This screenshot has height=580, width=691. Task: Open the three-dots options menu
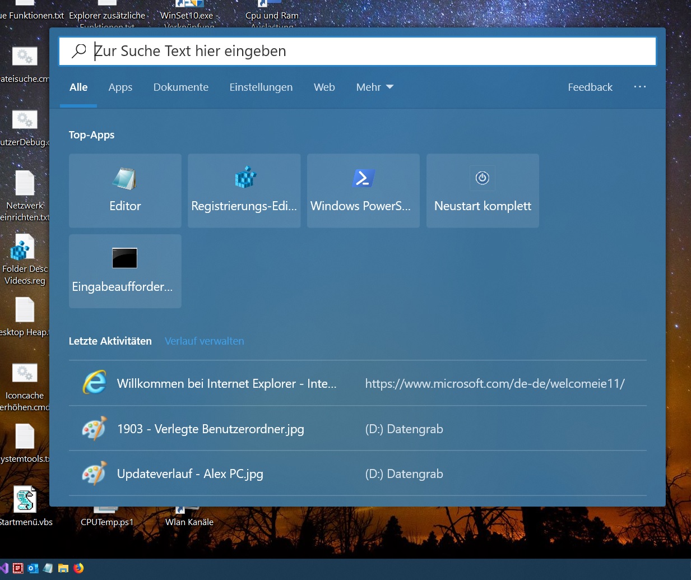pos(640,87)
